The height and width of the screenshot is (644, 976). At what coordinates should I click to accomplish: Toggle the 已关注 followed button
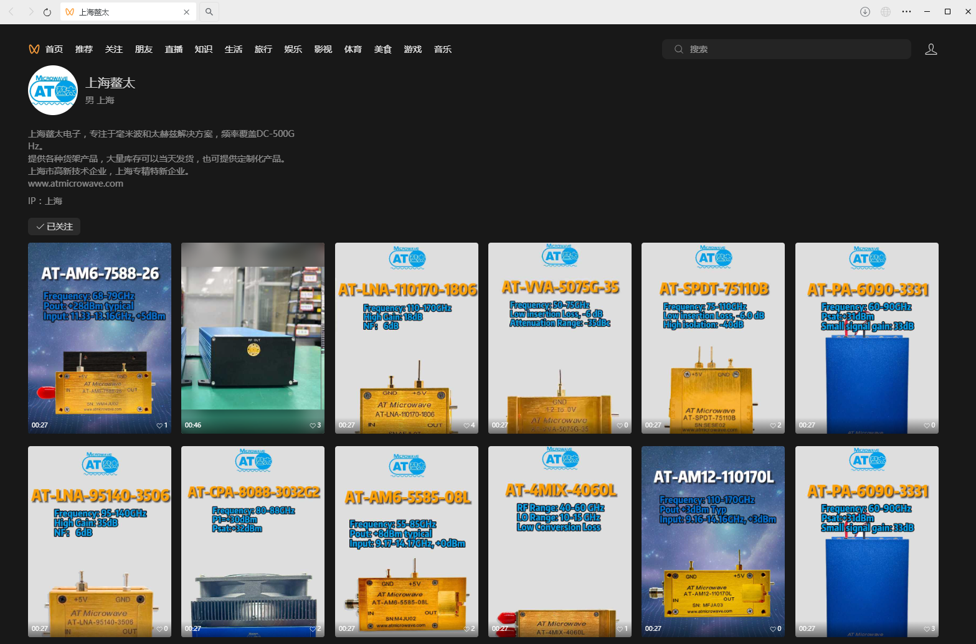tap(54, 226)
